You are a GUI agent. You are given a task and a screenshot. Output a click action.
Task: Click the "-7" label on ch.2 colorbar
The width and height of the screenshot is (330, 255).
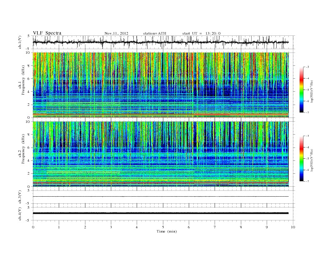point(307,181)
